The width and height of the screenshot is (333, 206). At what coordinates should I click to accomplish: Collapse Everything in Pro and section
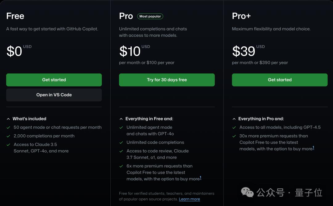(234, 119)
